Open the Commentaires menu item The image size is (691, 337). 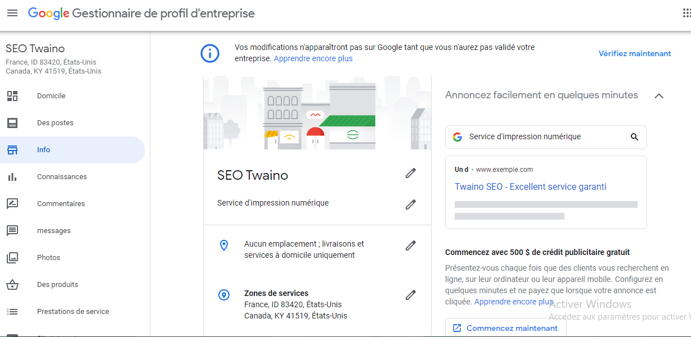click(73, 204)
